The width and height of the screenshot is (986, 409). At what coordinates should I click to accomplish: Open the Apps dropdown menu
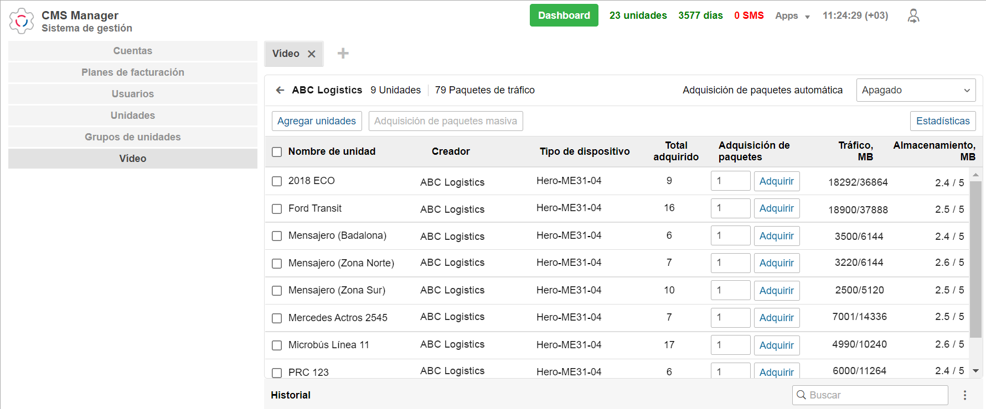click(x=792, y=16)
